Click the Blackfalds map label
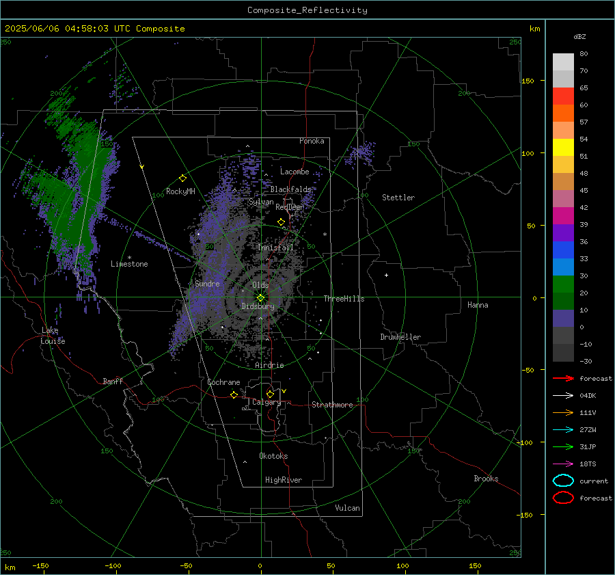 tap(290, 189)
